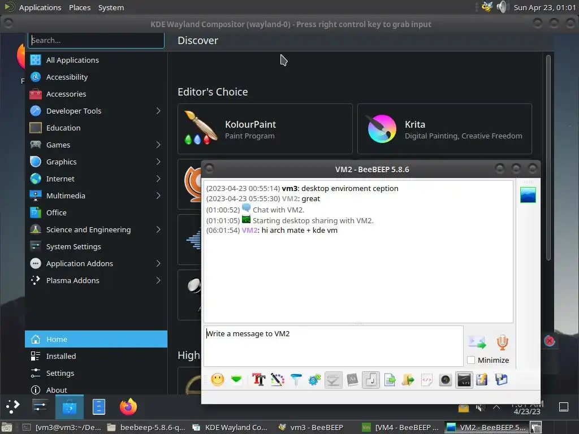Toggle the music note beep icon
Screen dimensions: 579x434
(371, 379)
